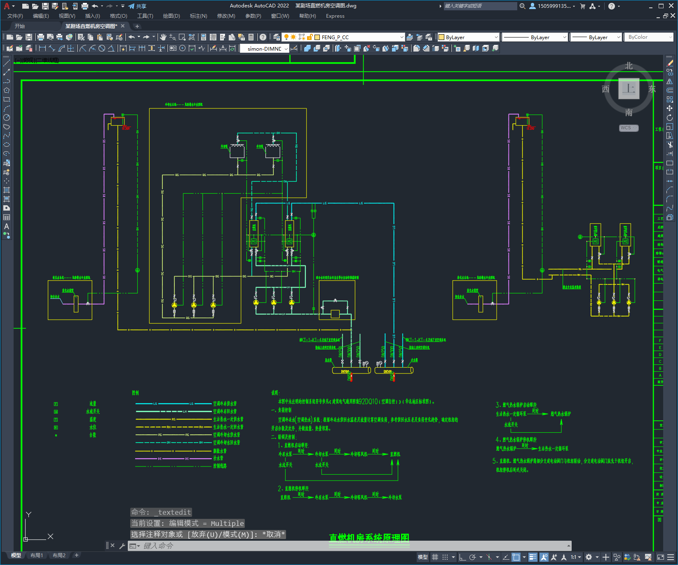The width and height of the screenshot is (678, 565).
Task: Click the WCS button under the ViewCube
Action: pos(629,128)
